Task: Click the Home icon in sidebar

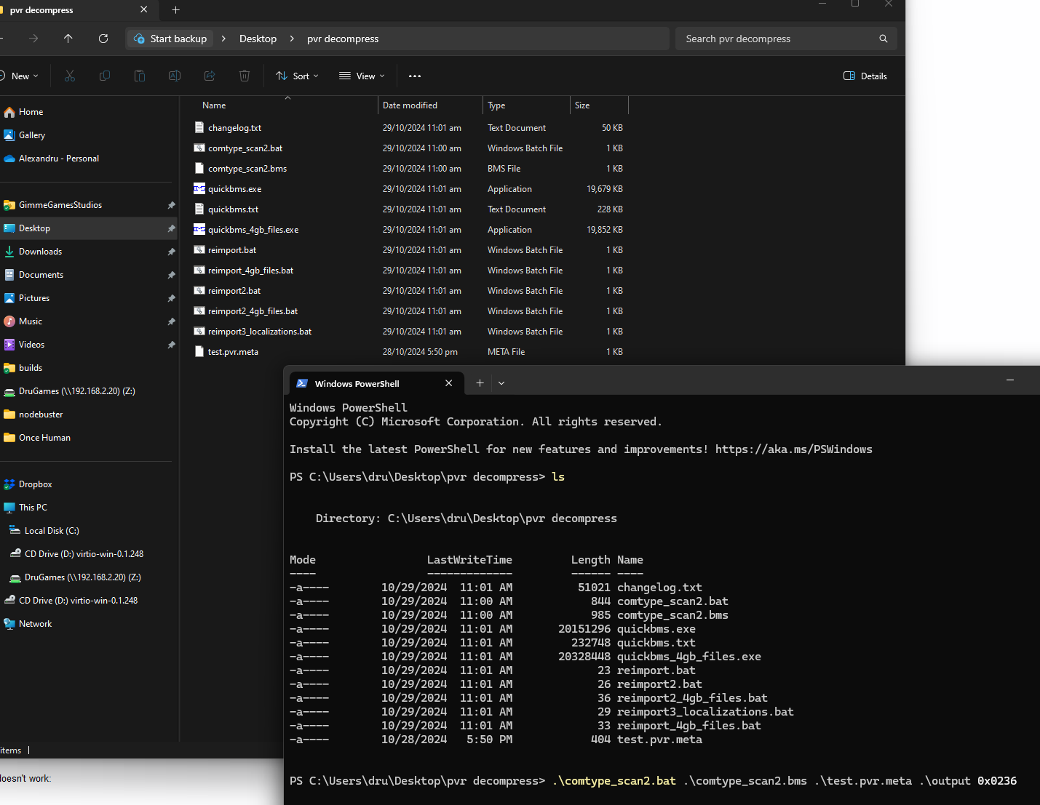Action: [9, 112]
